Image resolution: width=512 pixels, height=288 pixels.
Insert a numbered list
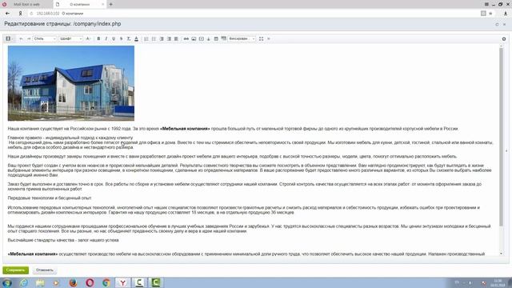[x=146, y=39]
